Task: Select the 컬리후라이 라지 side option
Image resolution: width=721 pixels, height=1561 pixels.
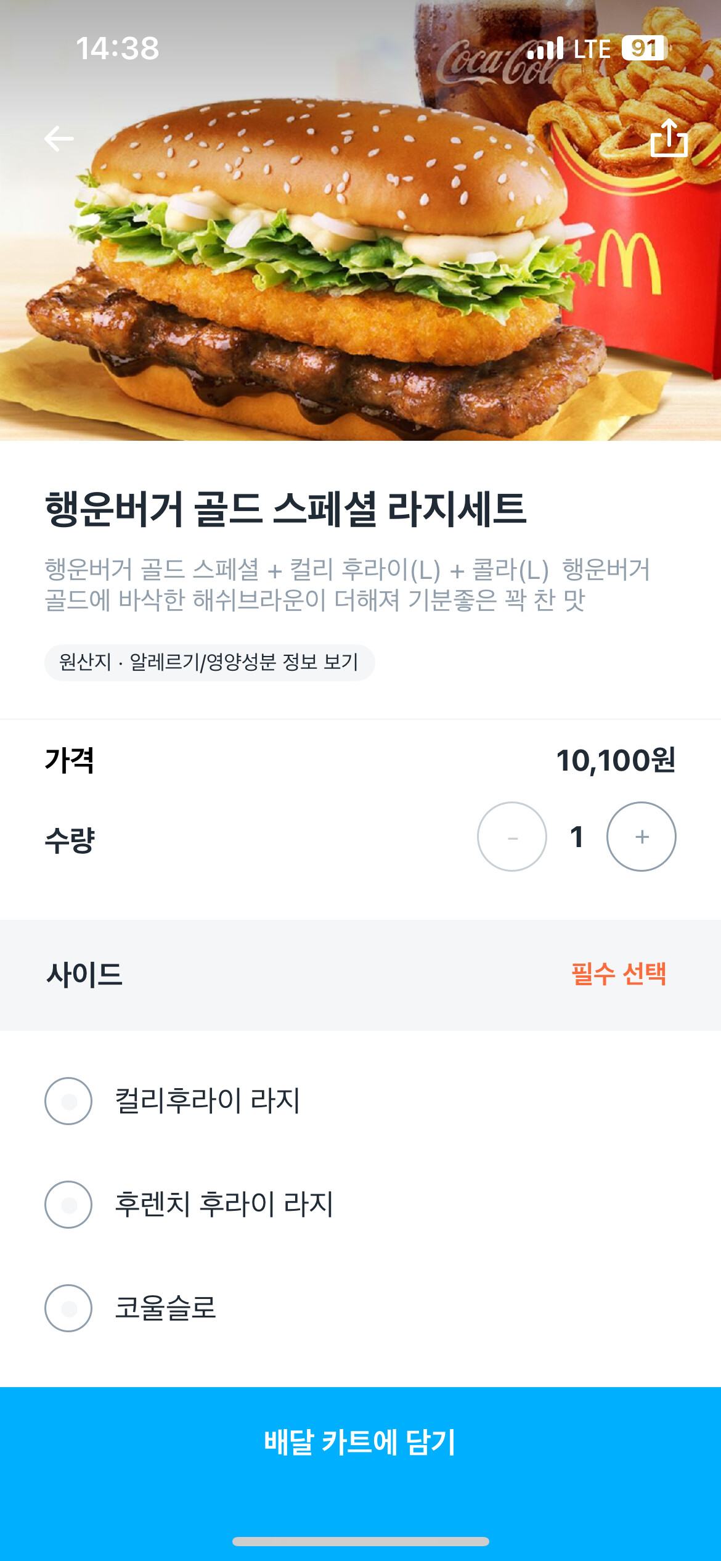Action: coord(68,1101)
